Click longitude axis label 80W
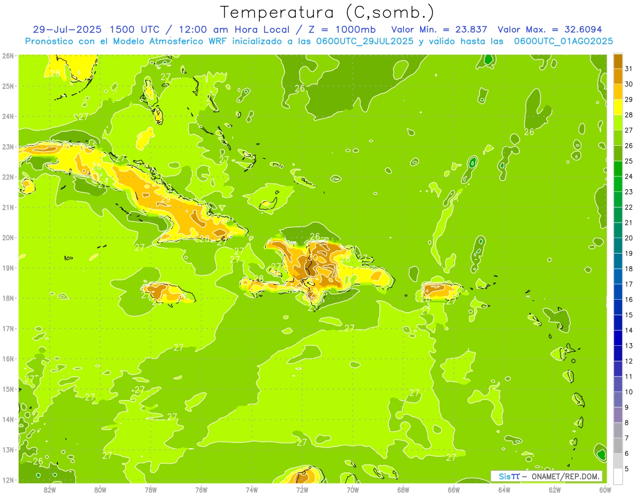The width and height of the screenshot is (643, 497). pyautogui.click(x=100, y=489)
